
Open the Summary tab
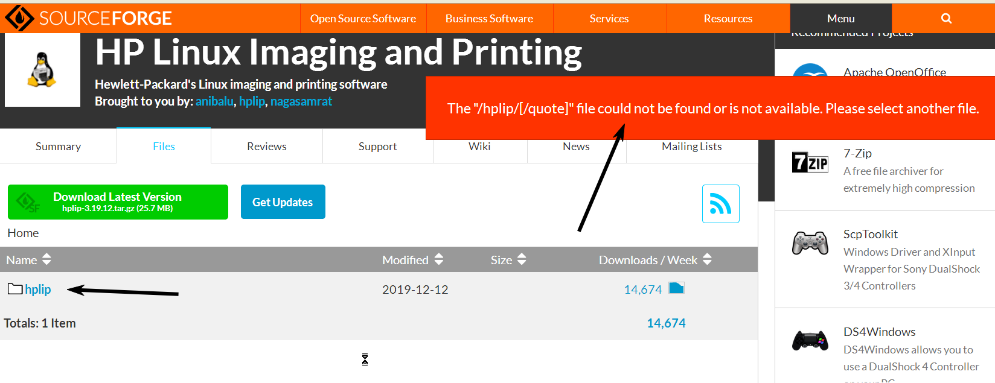58,147
